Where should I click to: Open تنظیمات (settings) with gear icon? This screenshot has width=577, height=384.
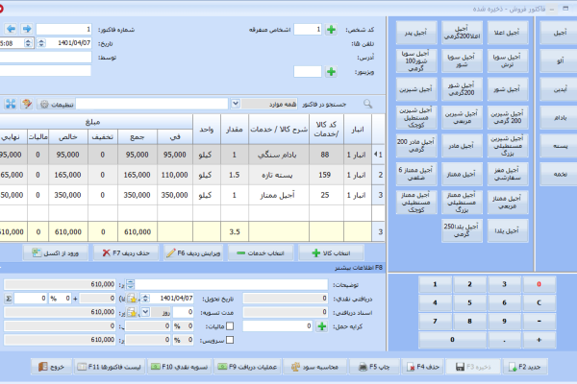(57, 105)
